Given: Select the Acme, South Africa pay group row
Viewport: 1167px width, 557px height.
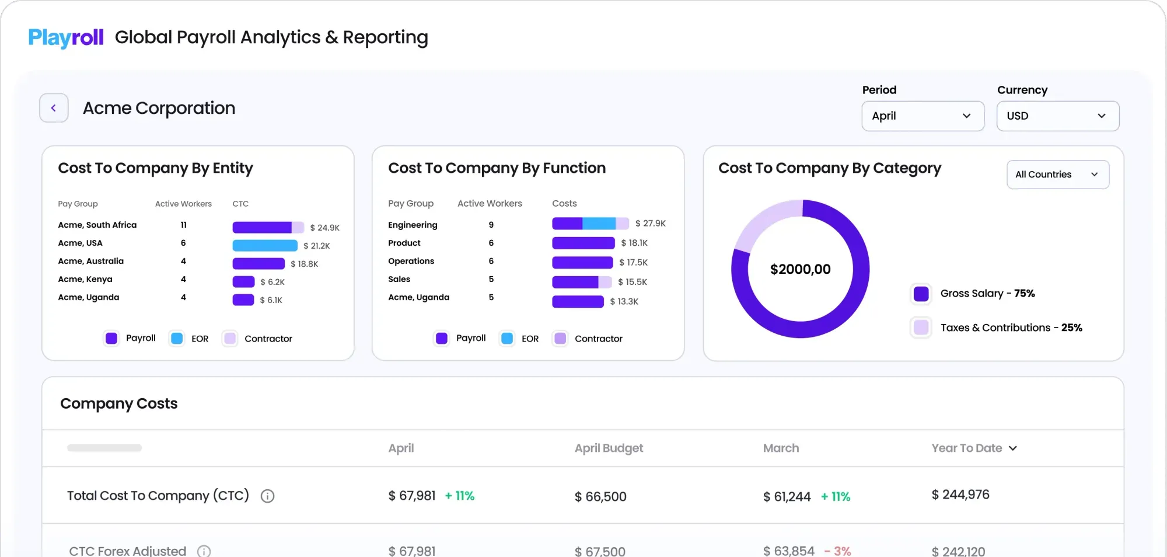Looking at the screenshot, I should (97, 225).
